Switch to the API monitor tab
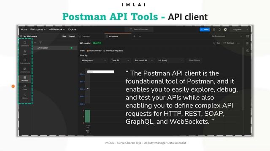 point(118,36)
